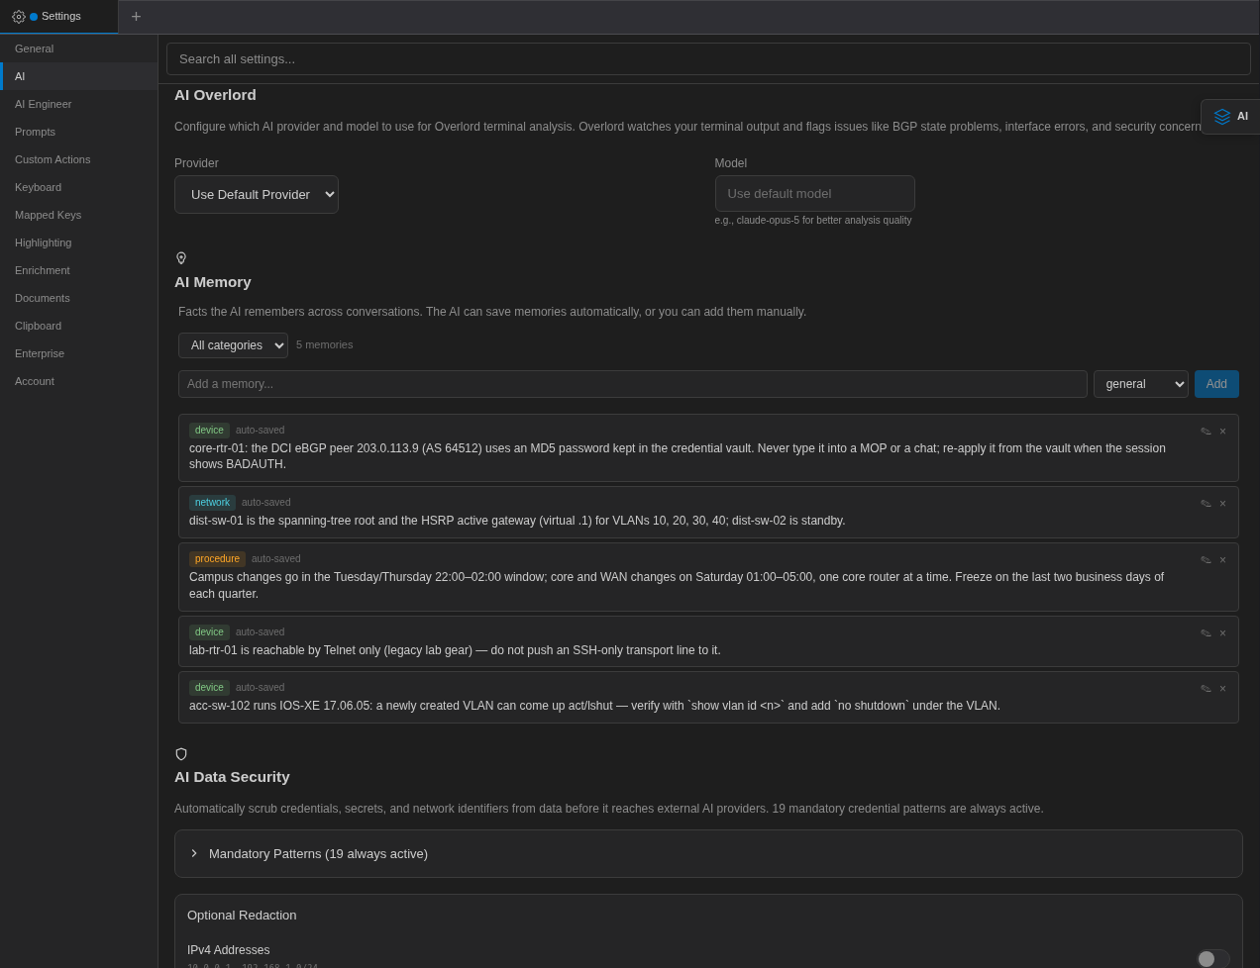Image resolution: width=1260 pixels, height=968 pixels.
Task: Click the AI Memory lightbulb icon
Action: click(x=181, y=258)
